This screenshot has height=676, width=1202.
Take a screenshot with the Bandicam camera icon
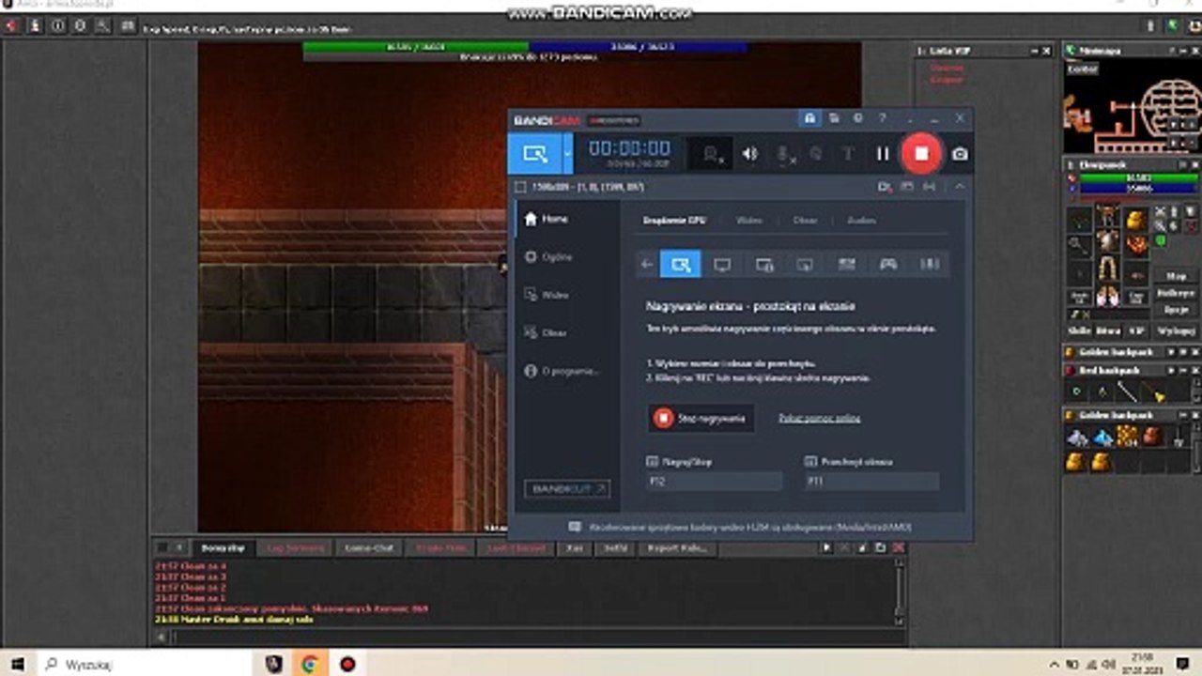tap(960, 154)
